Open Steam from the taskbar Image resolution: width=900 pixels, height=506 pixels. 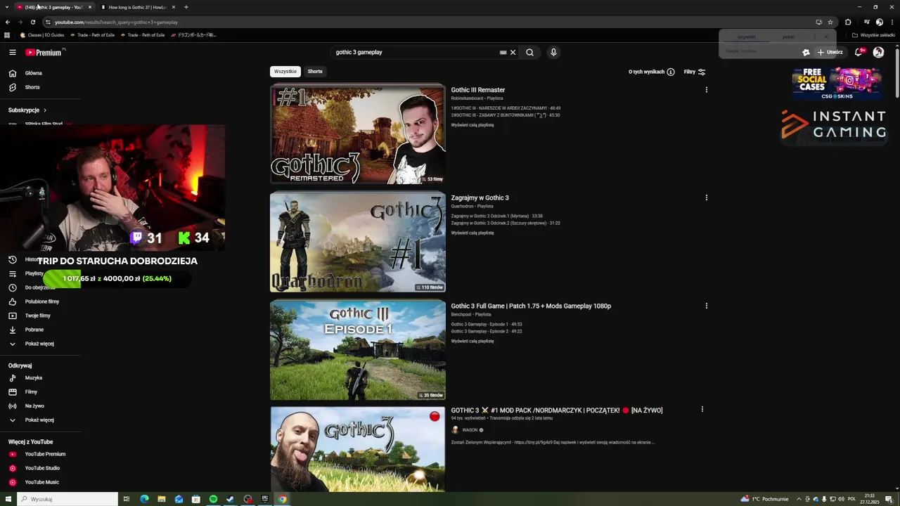pyautogui.click(x=230, y=499)
